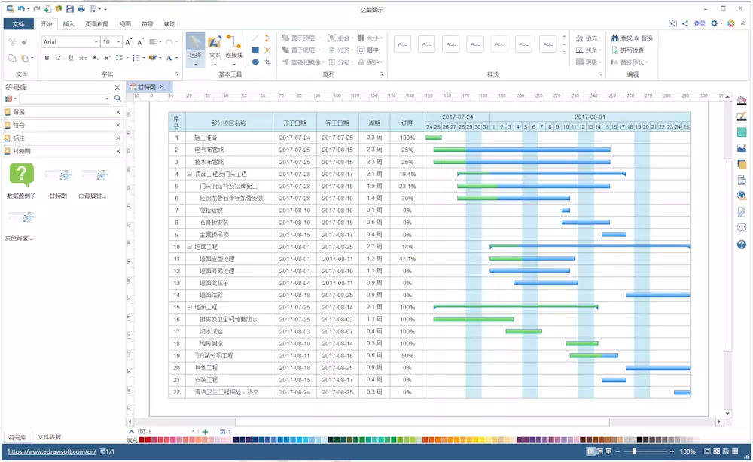The width and height of the screenshot is (753, 462).
Task: Toggle Italic formatting
Action: tap(59, 58)
